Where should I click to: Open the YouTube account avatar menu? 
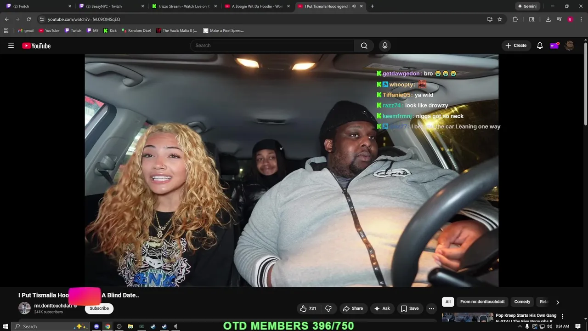[x=569, y=46]
